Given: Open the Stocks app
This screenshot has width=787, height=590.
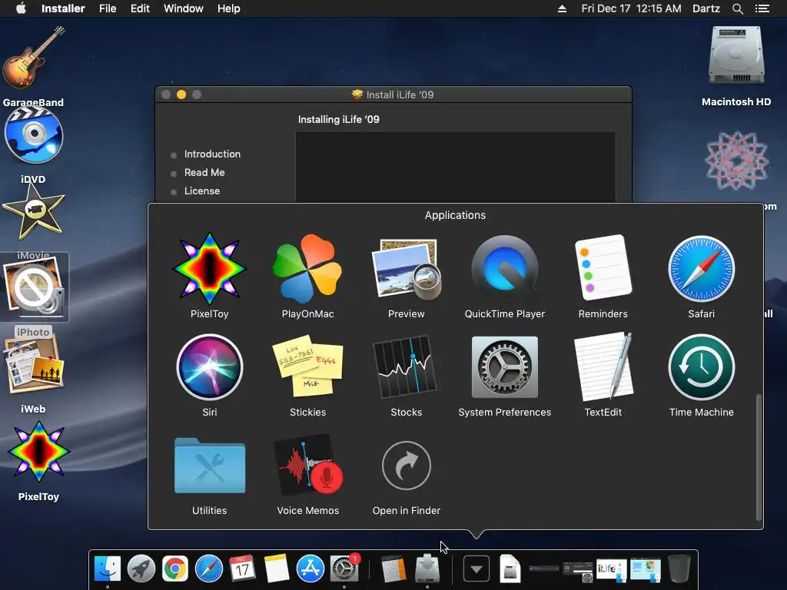Looking at the screenshot, I should [406, 367].
